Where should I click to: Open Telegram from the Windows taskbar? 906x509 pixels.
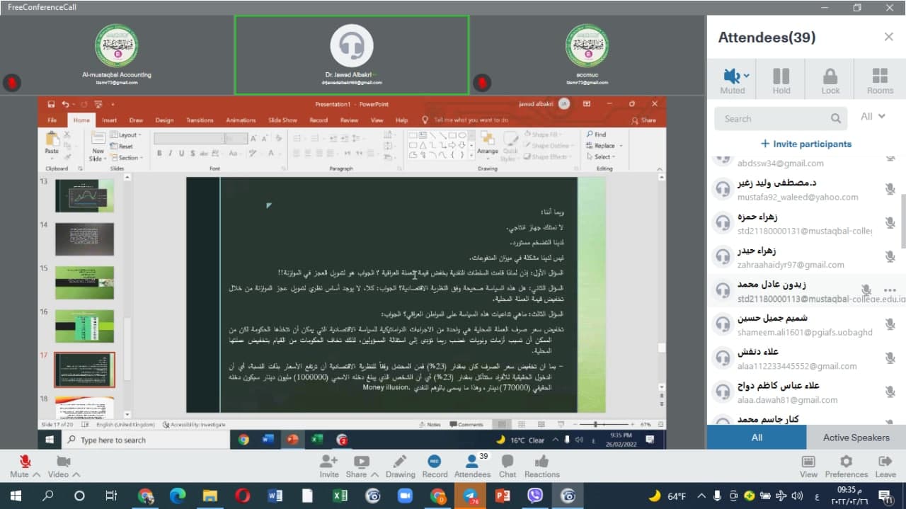[470, 496]
